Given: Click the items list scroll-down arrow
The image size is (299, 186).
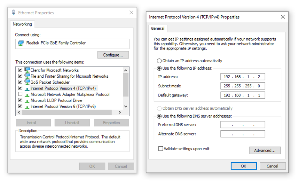Looking at the screenshot, I should (x=126, y=106).
